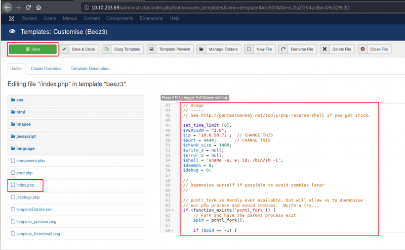
Task: Click the eye icon beside Templates title
Action: 12,31
